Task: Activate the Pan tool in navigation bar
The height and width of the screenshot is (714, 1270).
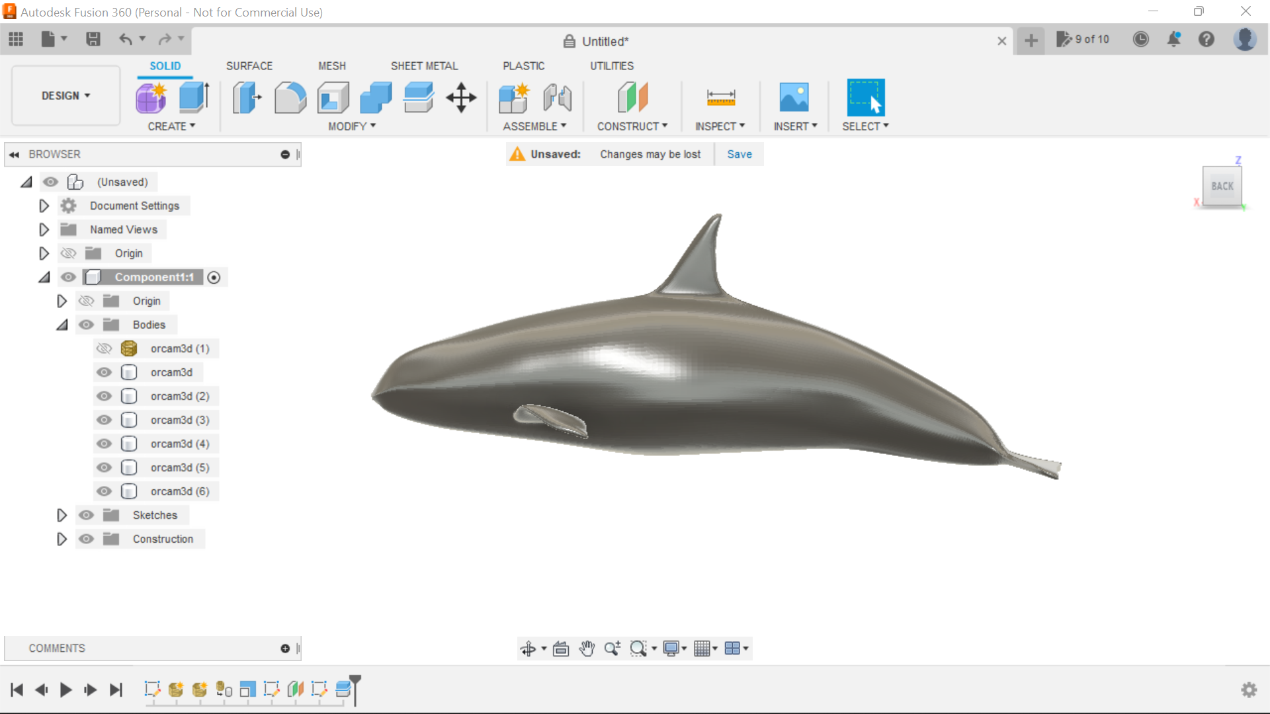Action: point(587,648)
